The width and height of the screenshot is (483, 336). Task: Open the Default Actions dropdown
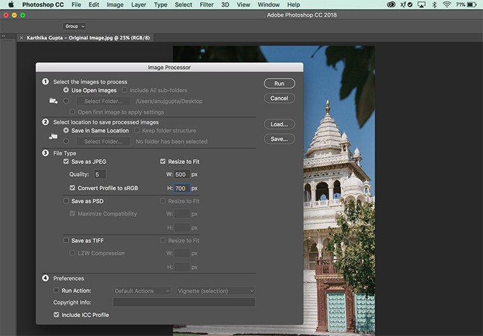[x=142, y=291]
